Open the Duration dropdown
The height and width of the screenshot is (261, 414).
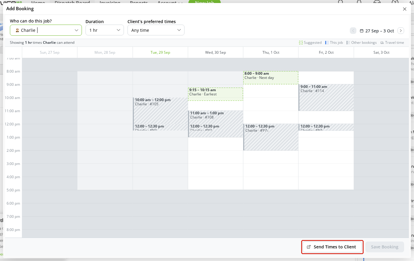(x=105, y=30)
